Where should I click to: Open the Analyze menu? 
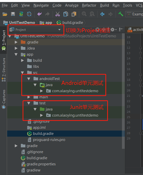(72, 5)
